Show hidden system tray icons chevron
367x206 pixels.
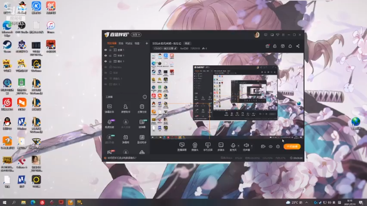coord(307,202)
